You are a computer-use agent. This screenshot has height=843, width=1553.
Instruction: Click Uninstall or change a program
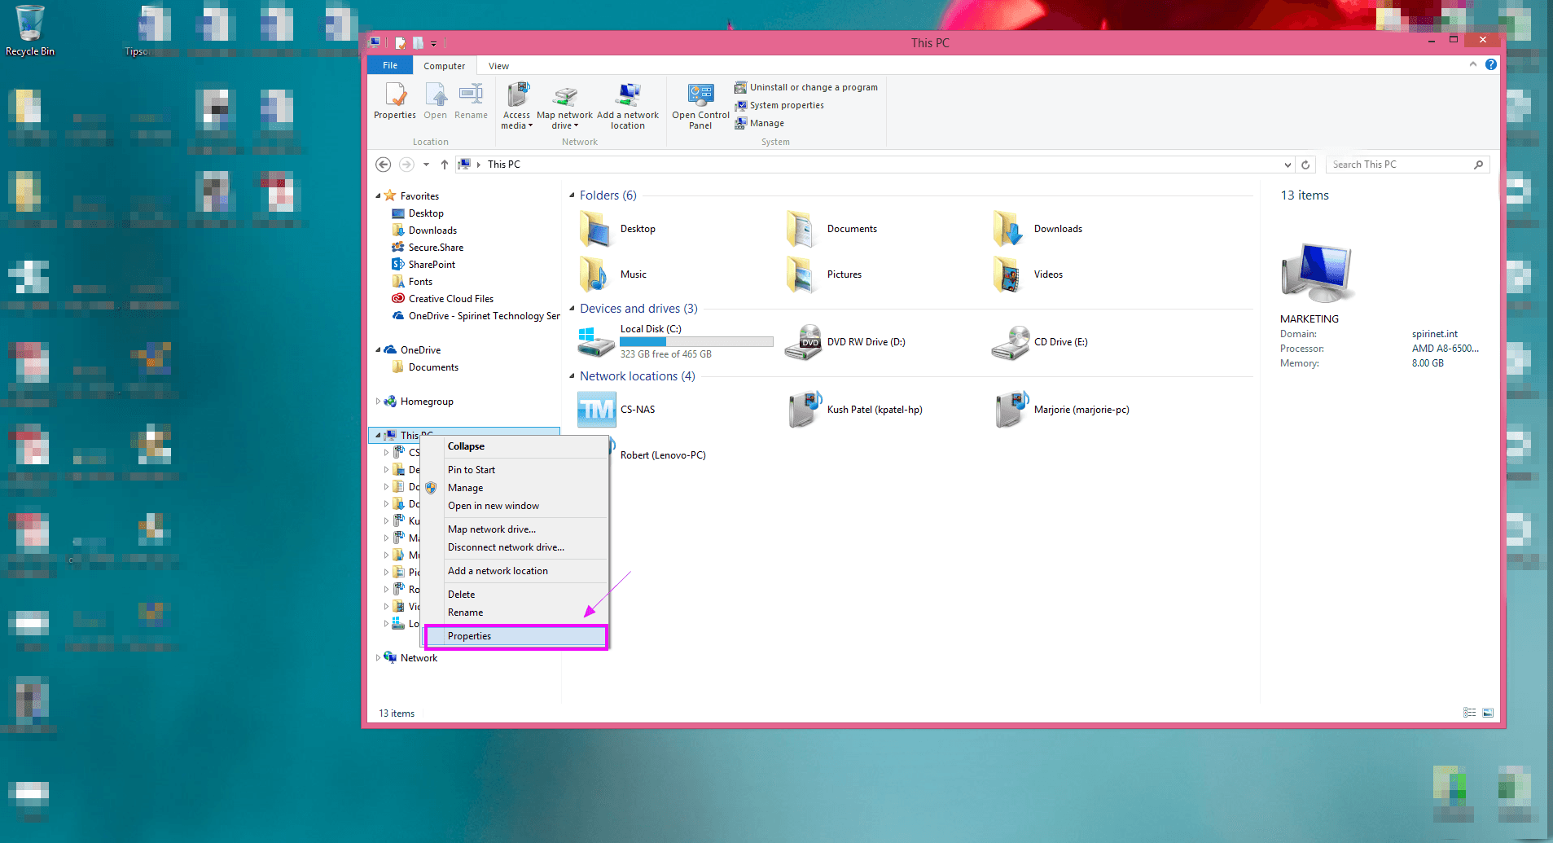pos(806,87)
